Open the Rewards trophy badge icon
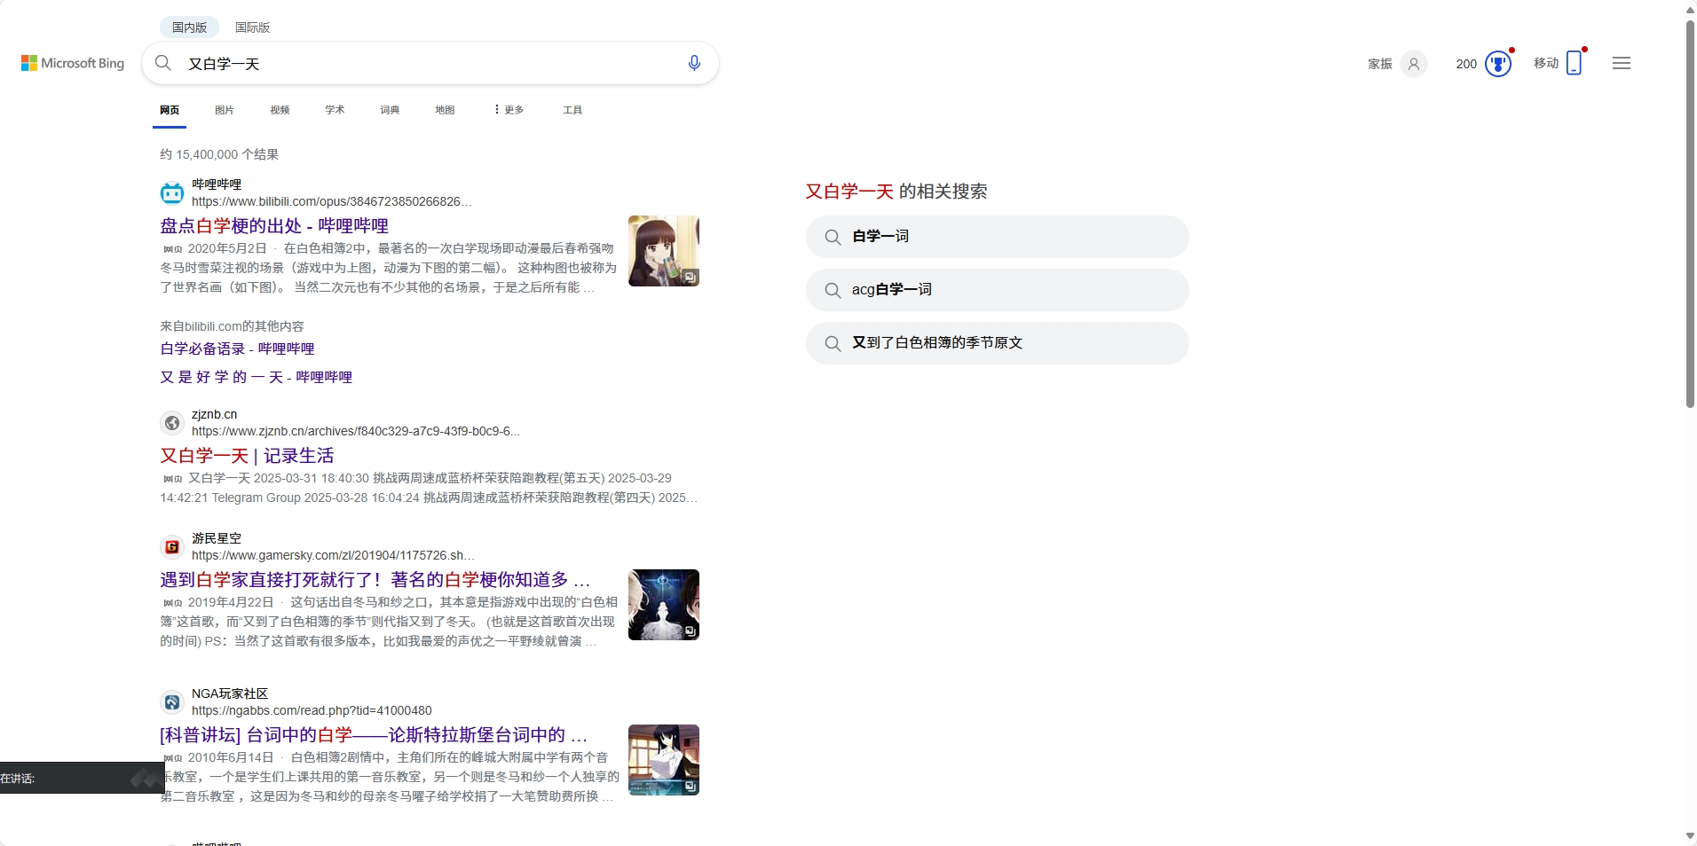The image size is (1697, 846). point(1497,64)
